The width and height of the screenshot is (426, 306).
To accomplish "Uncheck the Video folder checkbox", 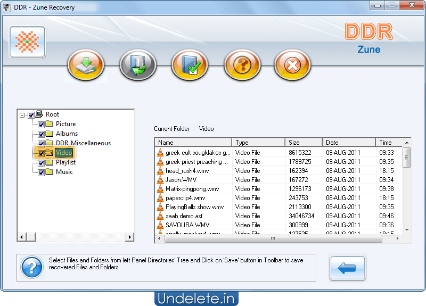I will (41, 153).
